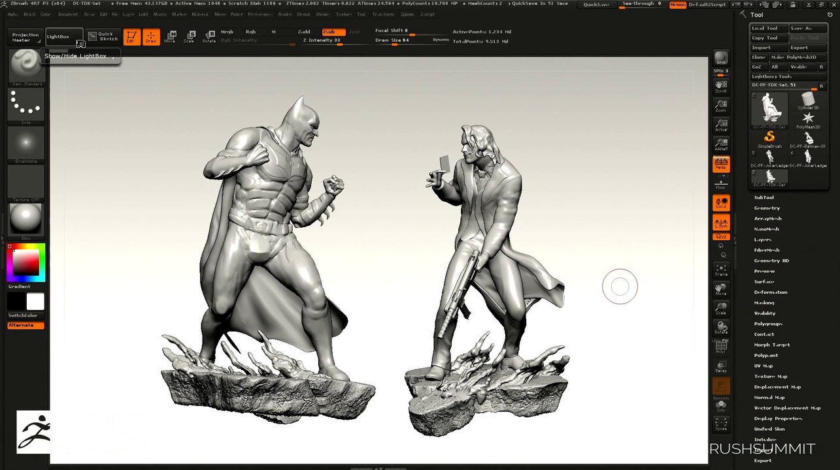Image resolution: width=840 pixels, height=470 pixels.
Task: Click Make PolyMesh3D button
Action: [x=798, y=57]
